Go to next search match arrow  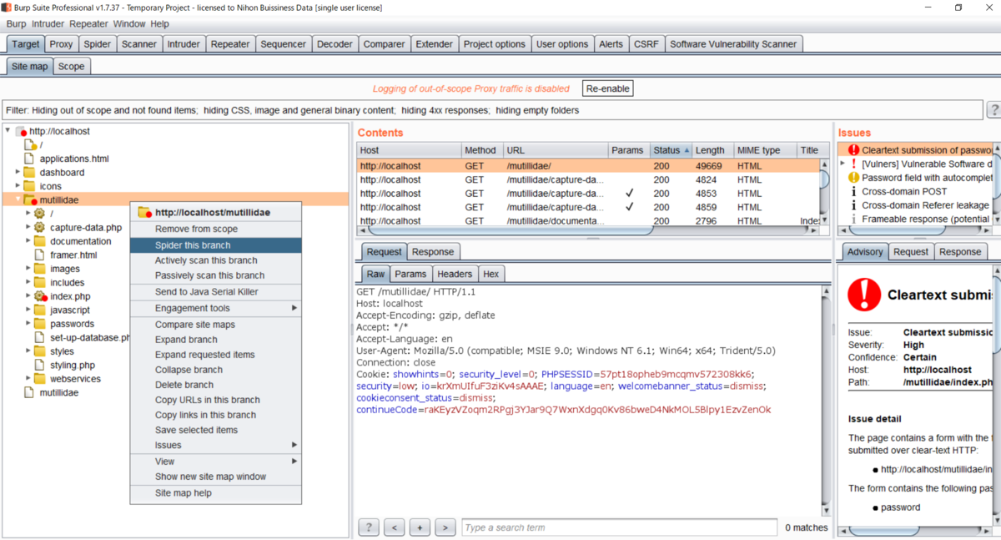pos(445,527)
